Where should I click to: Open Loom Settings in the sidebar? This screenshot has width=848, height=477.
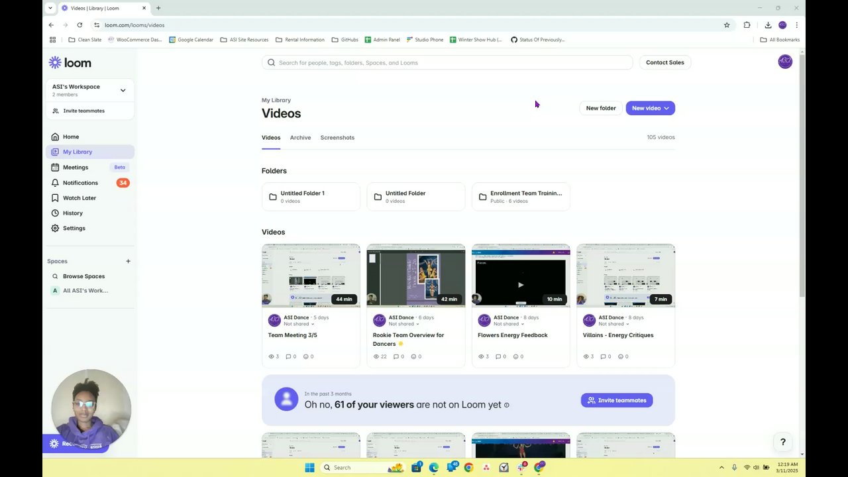point(90,228)
